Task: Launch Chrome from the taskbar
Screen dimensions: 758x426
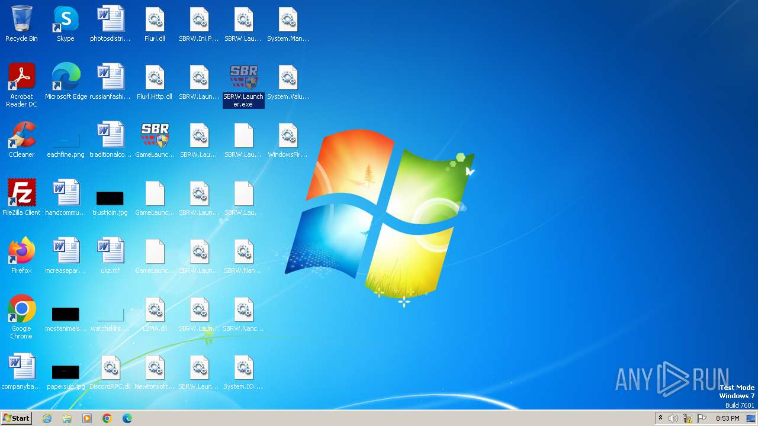Action: [107, 418]
